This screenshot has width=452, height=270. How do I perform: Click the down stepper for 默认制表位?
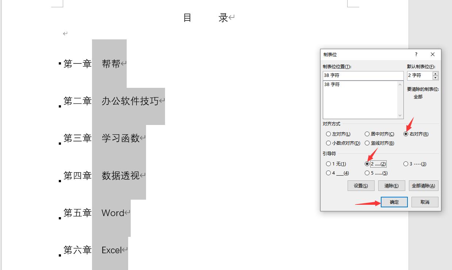[435, 78]
